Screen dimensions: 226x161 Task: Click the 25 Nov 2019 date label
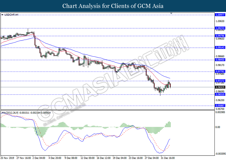pos(7,158)
